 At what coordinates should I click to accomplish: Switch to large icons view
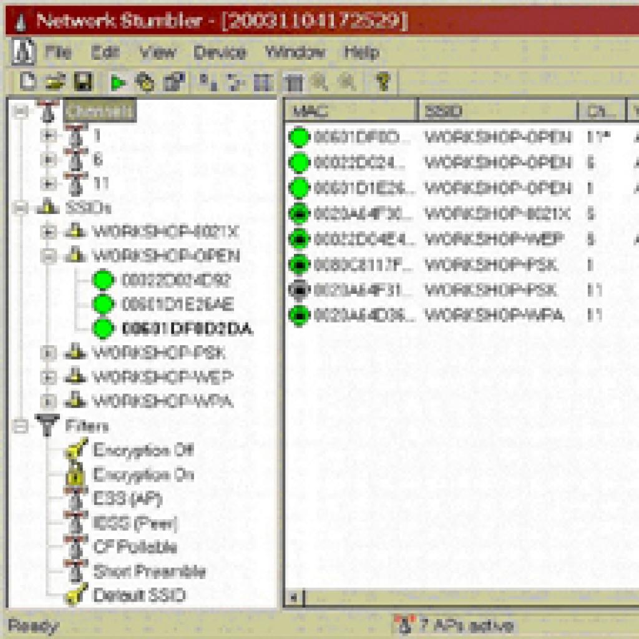[208, 82]
